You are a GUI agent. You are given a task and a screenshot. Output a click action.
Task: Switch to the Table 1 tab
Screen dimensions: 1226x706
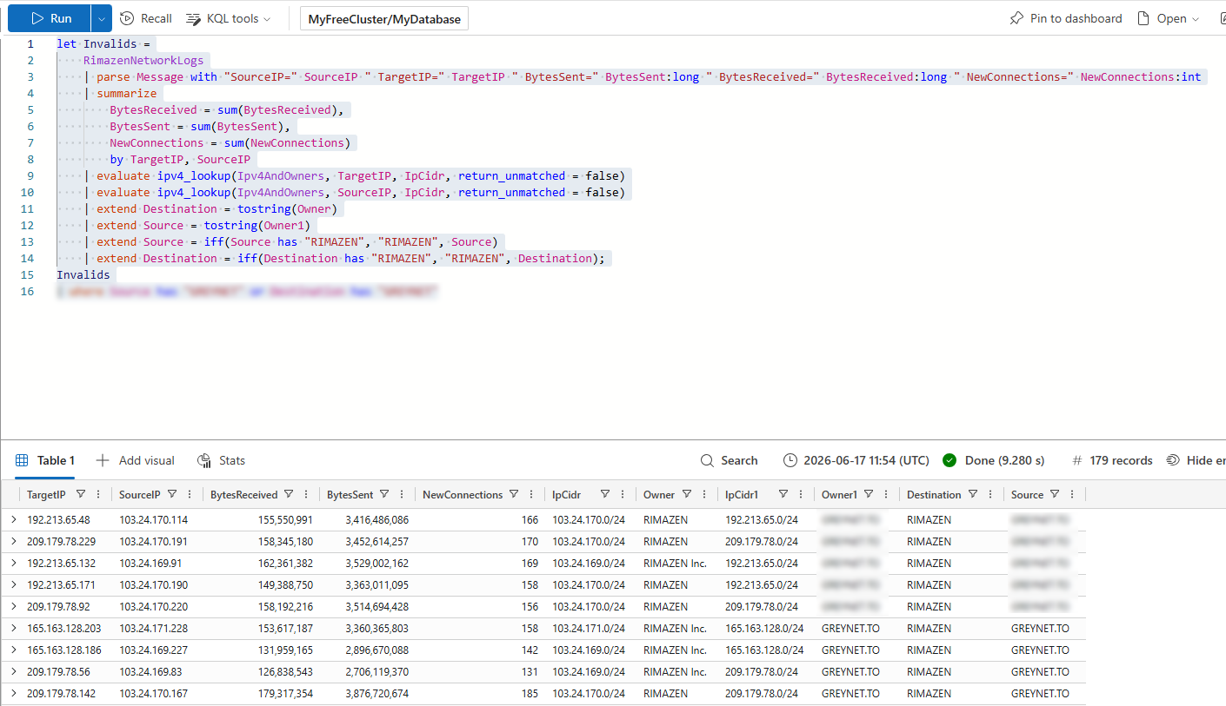pyautogui.click(x=45, y=460)
